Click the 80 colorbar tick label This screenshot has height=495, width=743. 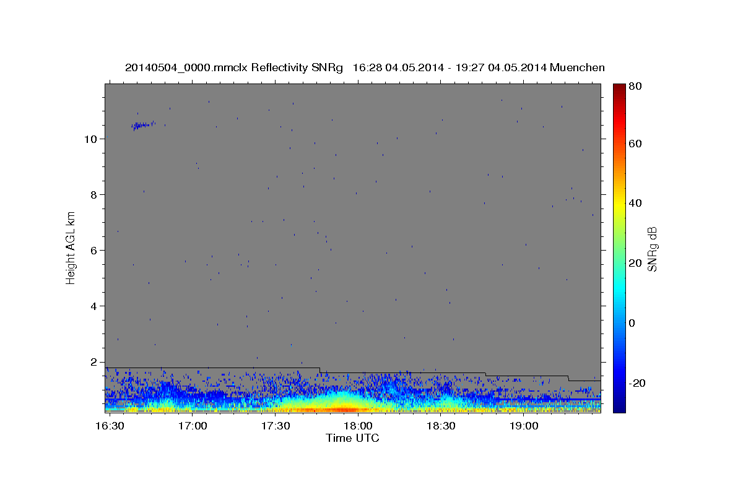[637, 87]
